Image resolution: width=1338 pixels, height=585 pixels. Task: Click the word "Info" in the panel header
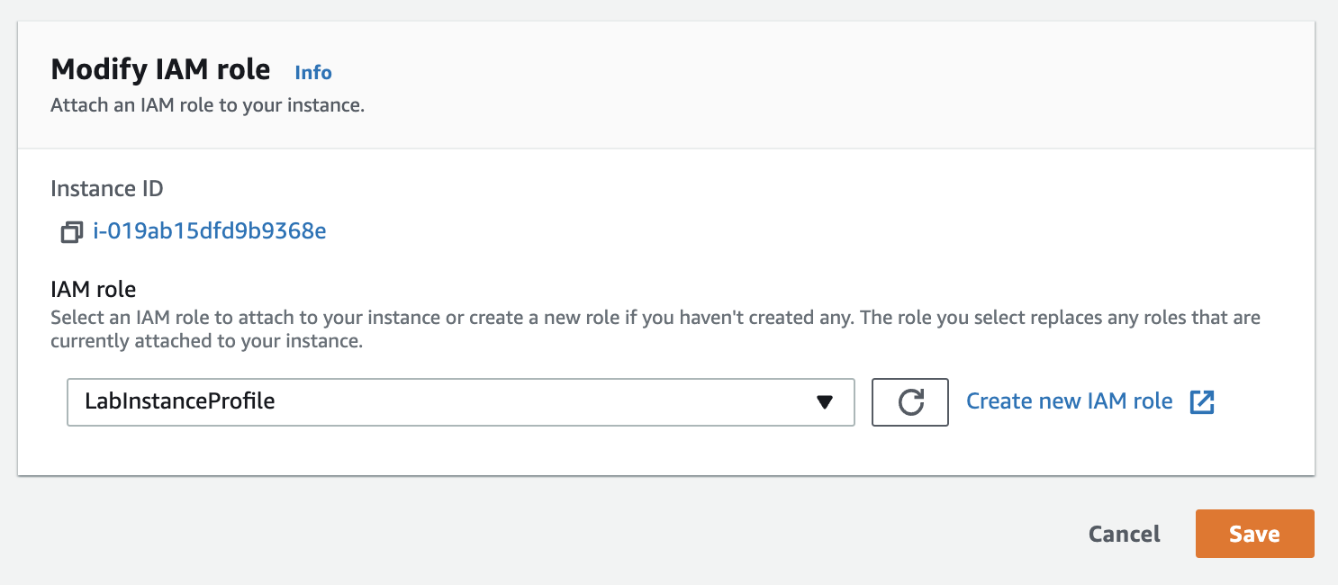coord(313,73)
